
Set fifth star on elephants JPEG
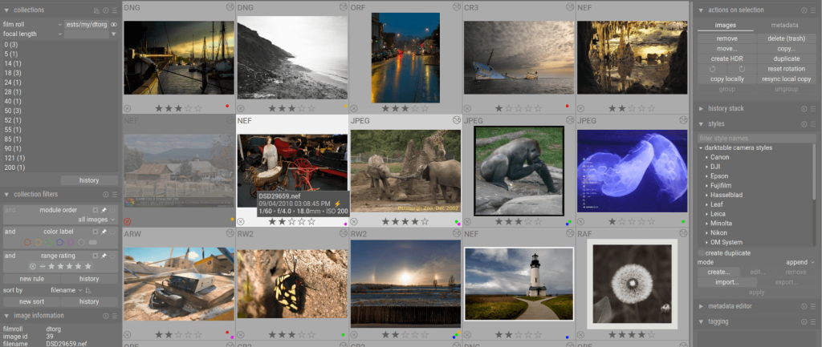[x=425, y=222]
